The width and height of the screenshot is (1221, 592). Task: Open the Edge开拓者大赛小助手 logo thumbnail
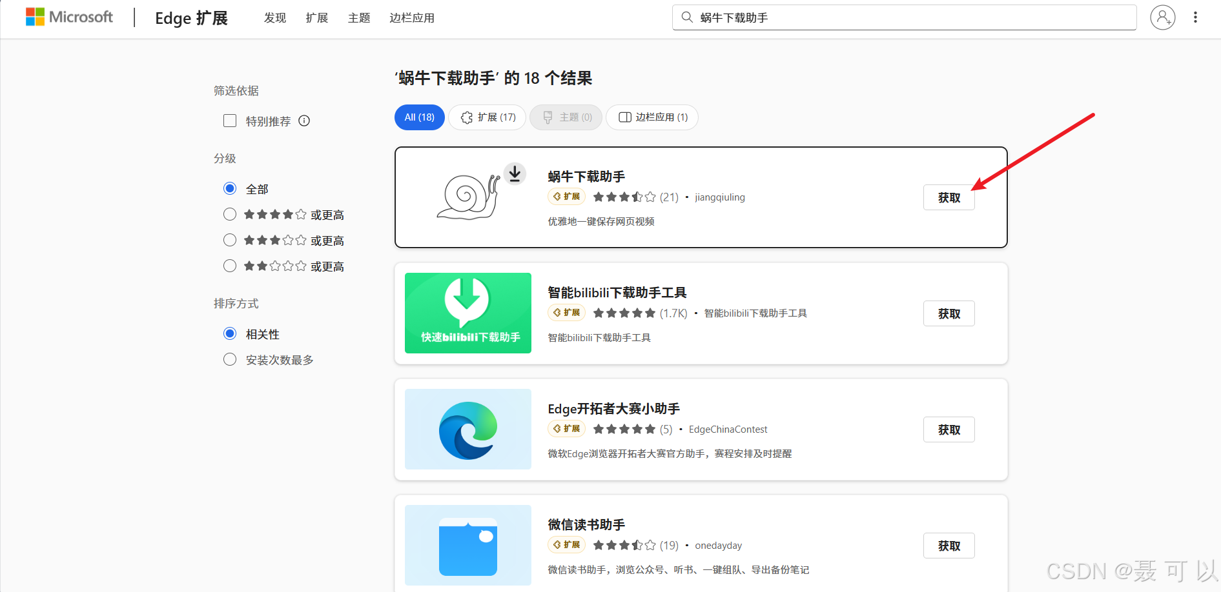point(468,429)
